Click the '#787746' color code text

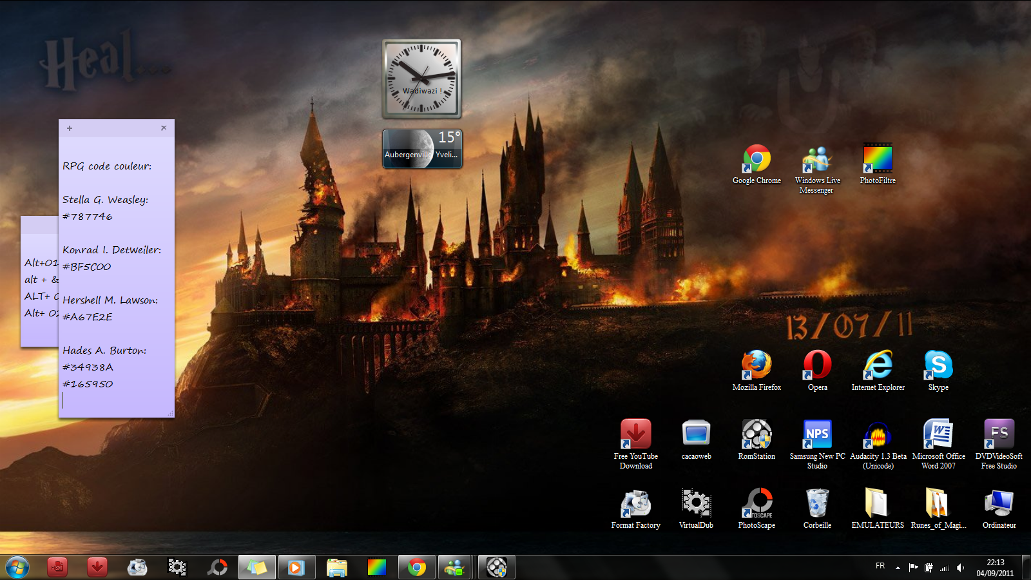pyautogui.click(x=87, y=217)
